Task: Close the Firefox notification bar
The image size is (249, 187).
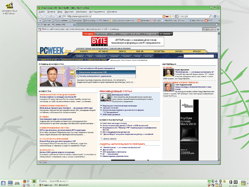Action: pyautogui.click(x=218, y=29)
